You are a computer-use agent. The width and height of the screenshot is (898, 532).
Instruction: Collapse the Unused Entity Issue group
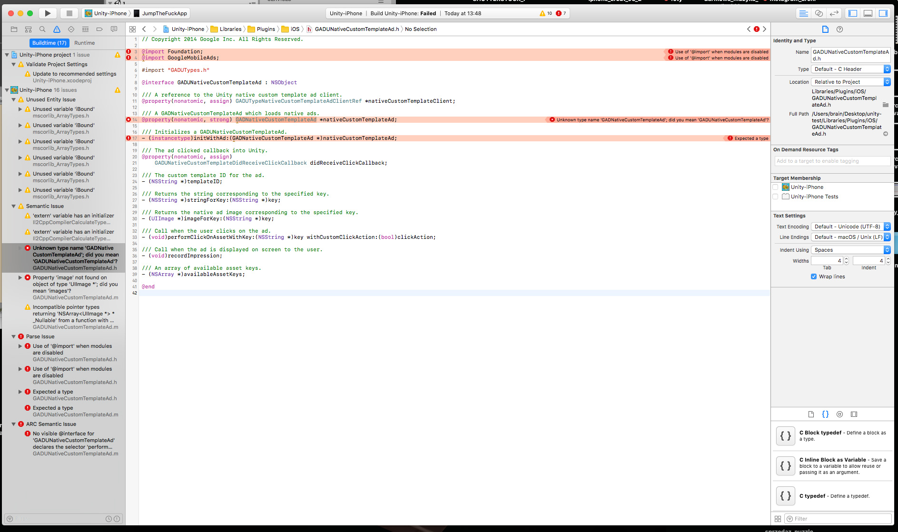(13, 99)
